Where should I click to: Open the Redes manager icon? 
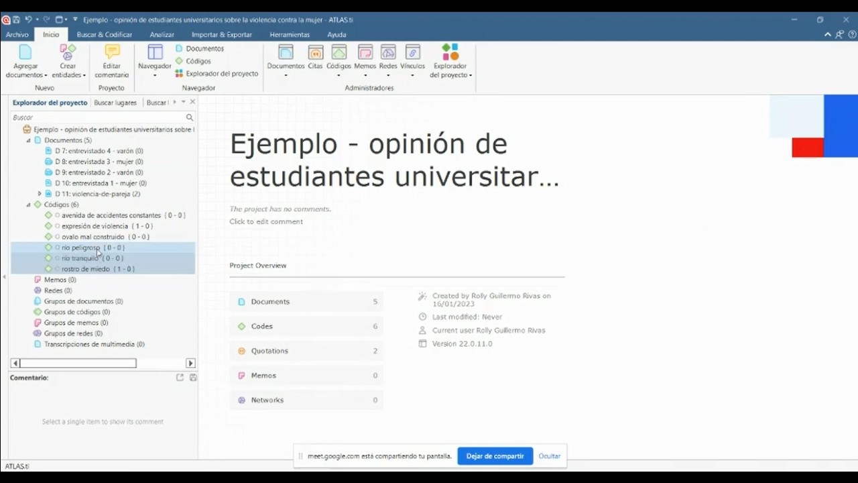388,52
